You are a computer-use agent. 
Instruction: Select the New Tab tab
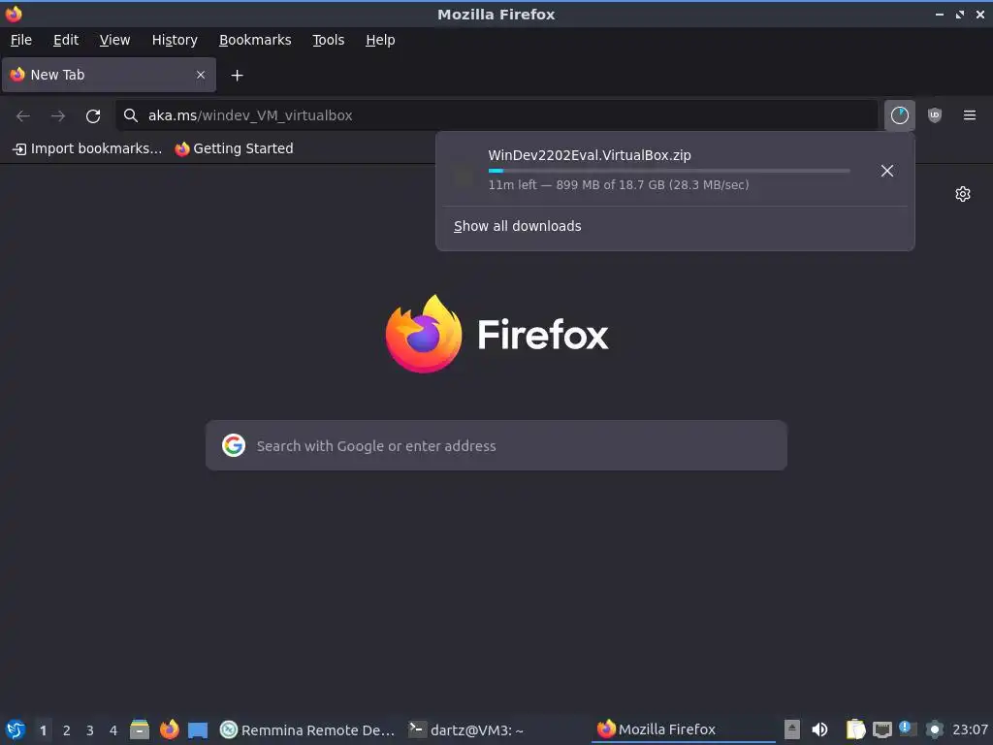109,75
